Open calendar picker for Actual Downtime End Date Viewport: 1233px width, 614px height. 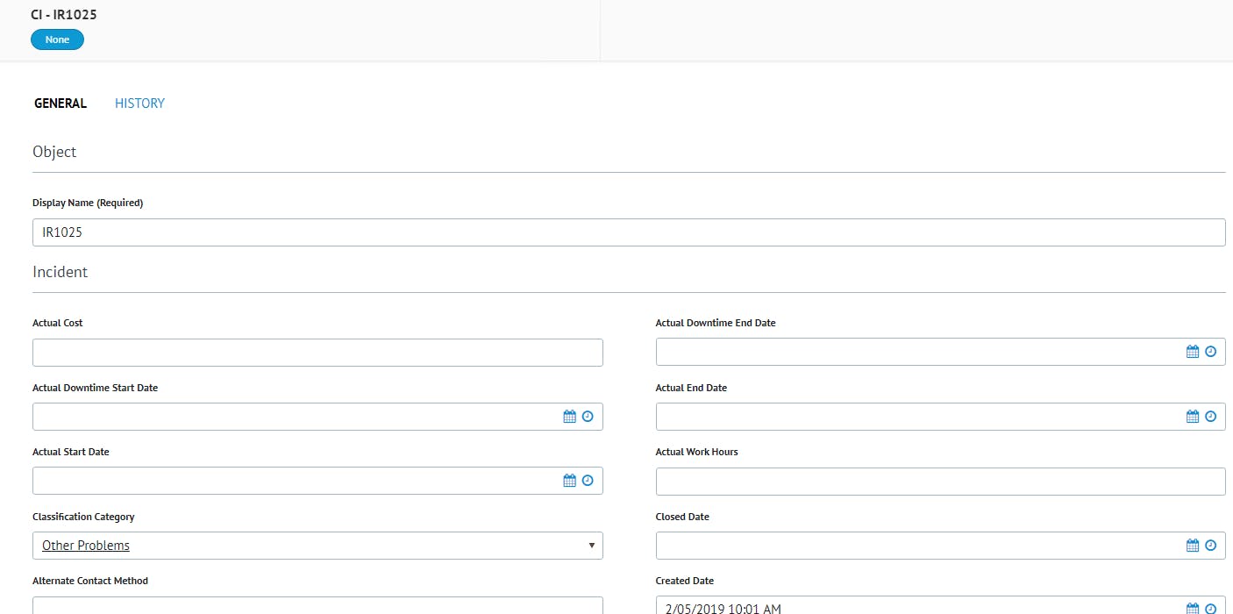[1192, 352]
